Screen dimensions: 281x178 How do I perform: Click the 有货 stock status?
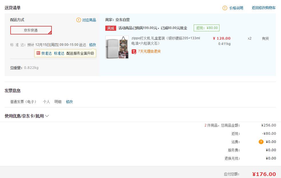(265, 38)
